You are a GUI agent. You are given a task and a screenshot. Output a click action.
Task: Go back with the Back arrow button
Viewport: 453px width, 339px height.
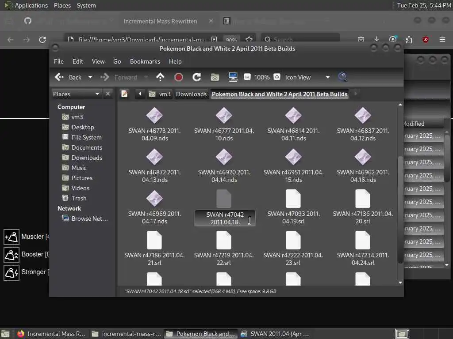coord(68,77)
